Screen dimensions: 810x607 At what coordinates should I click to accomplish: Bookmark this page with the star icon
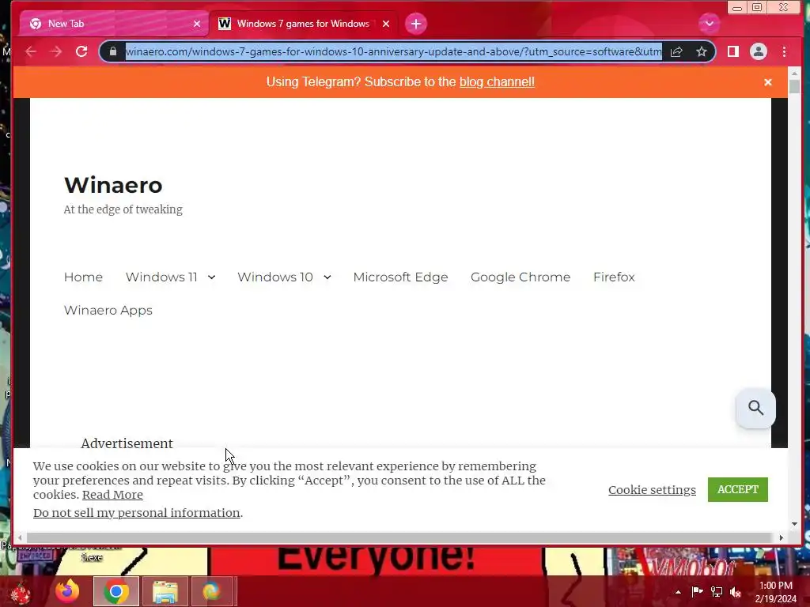701,51
